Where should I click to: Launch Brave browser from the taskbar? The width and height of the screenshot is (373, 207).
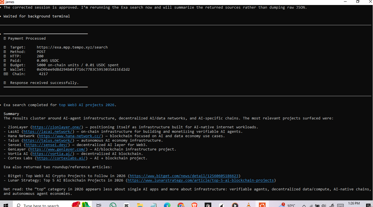click(194, 205)
